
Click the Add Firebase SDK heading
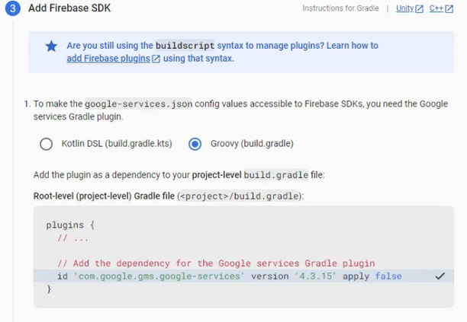point(69,8)
